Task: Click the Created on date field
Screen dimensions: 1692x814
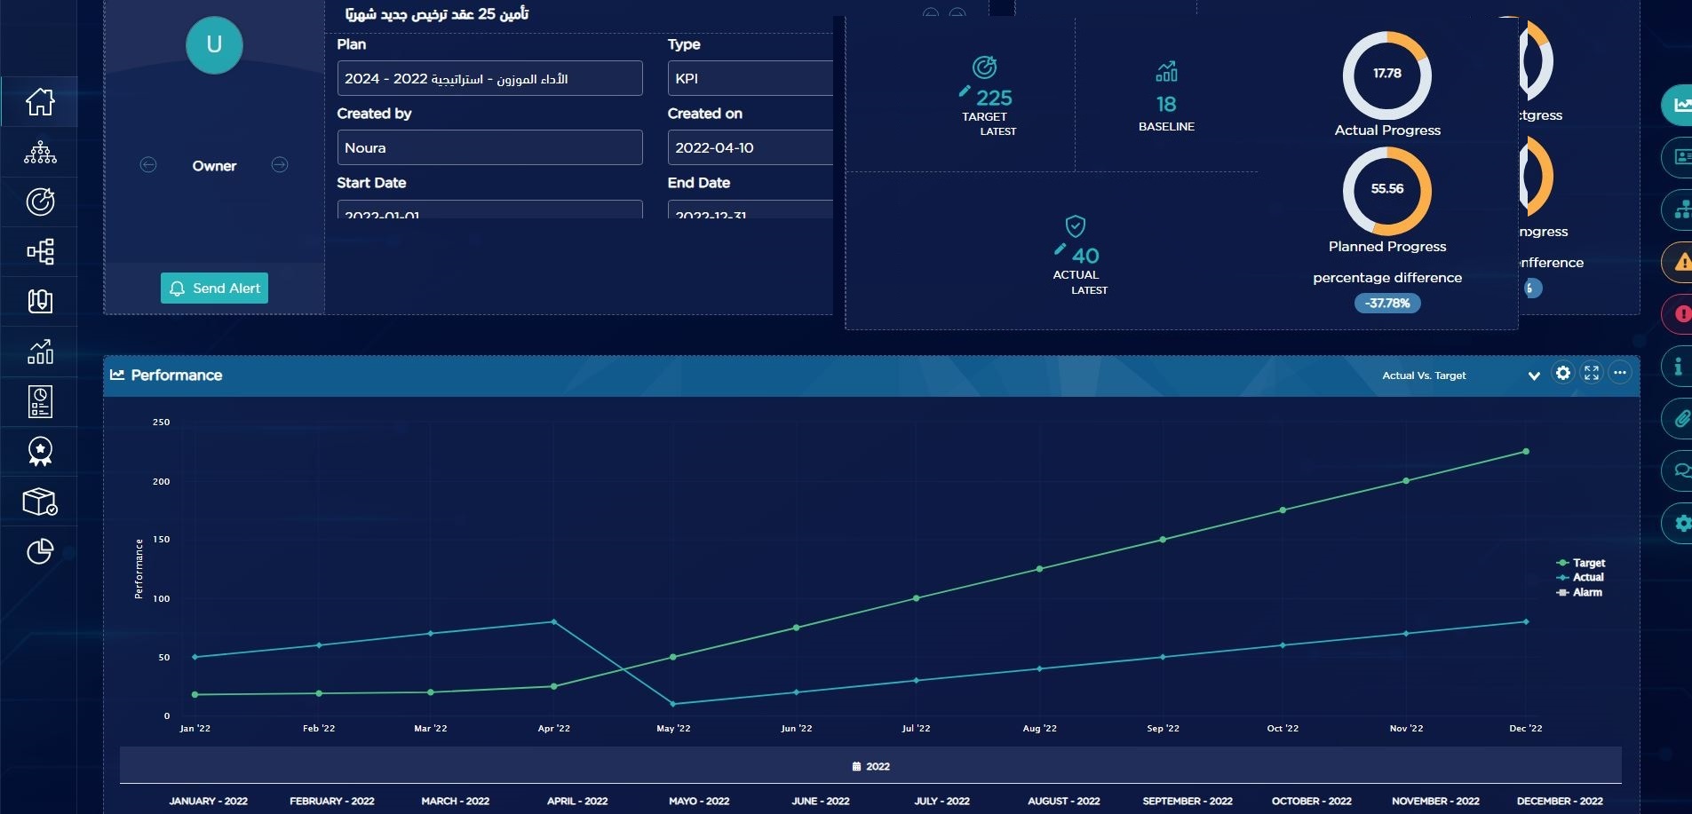Action: (751, 147)
